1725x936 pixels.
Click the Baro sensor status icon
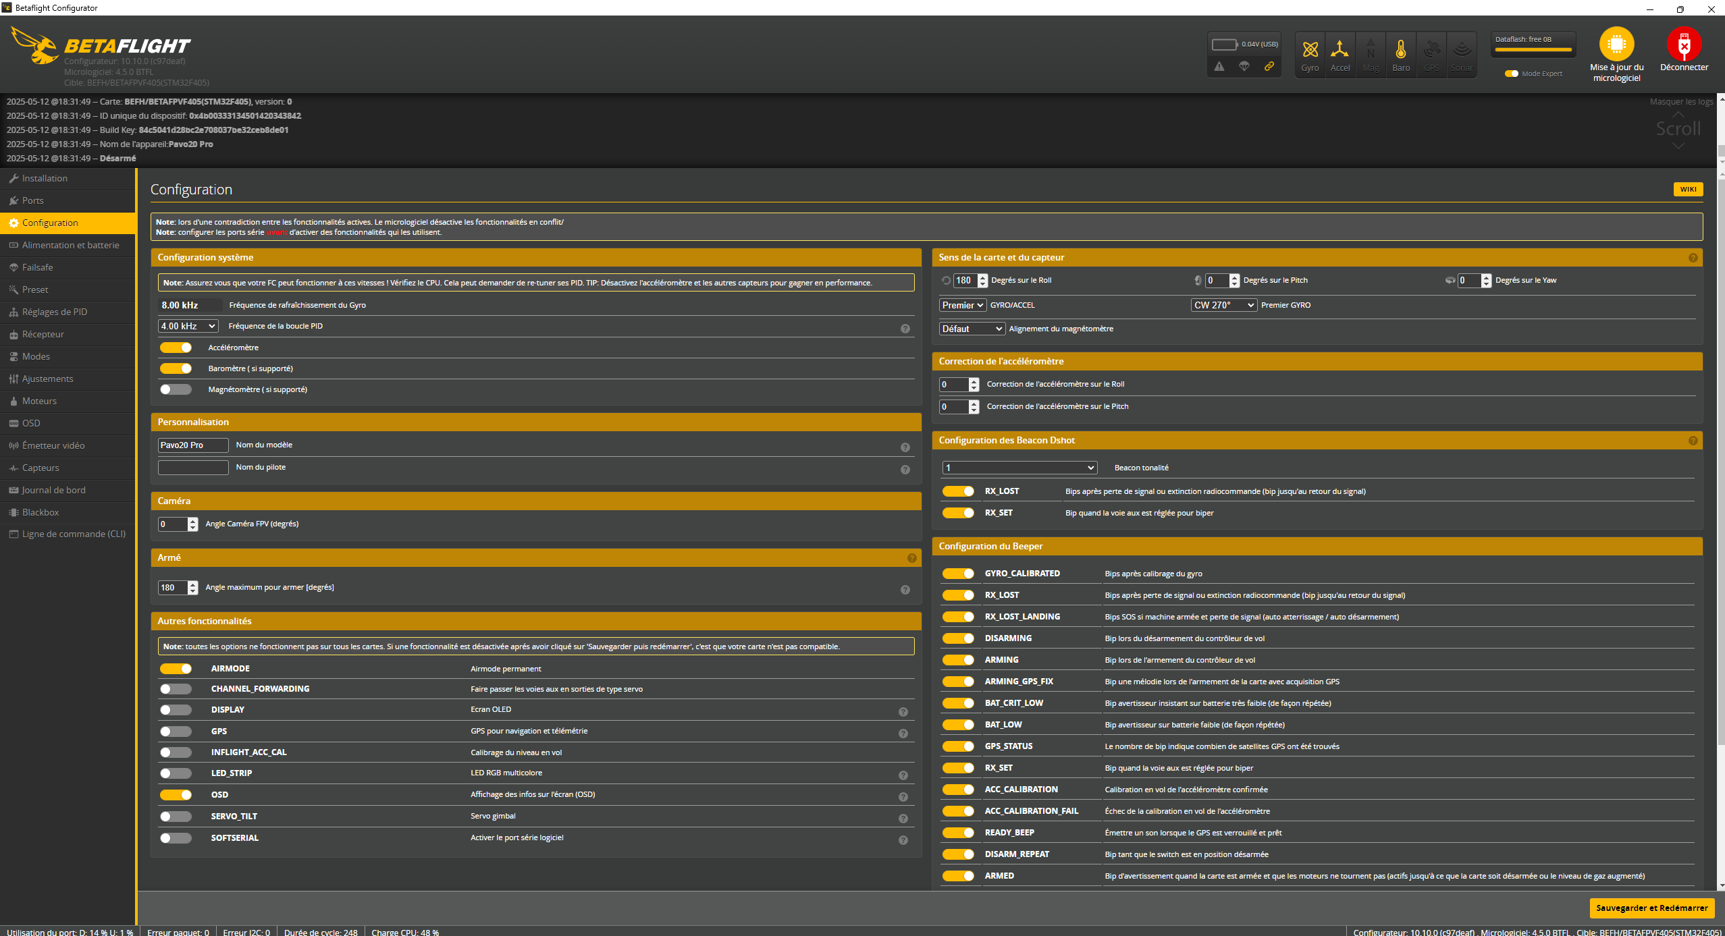[x=1401, y=50]
